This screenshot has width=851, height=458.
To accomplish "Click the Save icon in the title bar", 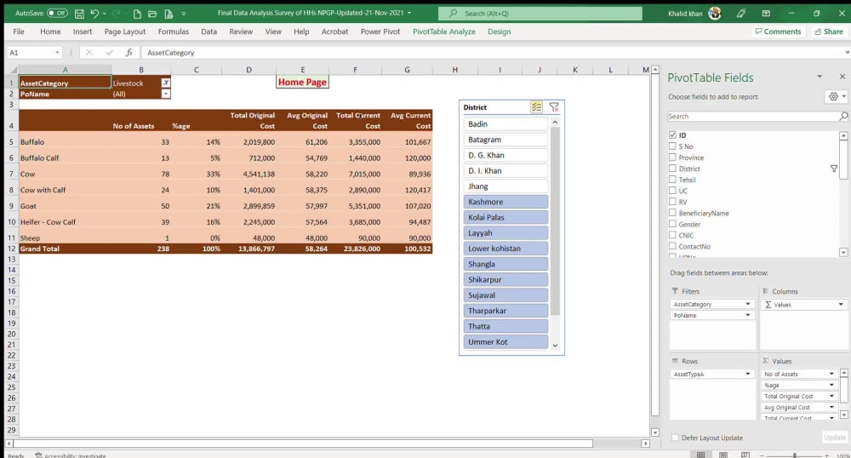I will coord(79,14).
